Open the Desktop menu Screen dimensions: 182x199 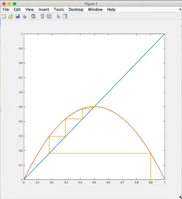coord(76,10)
